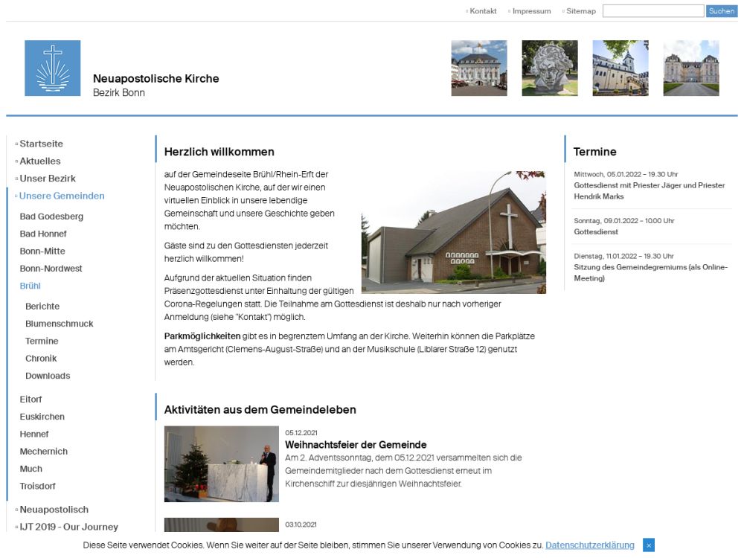744x558 pixels.
Task: Open the Kontakt link in the header
Action: [x=483, y=11]
